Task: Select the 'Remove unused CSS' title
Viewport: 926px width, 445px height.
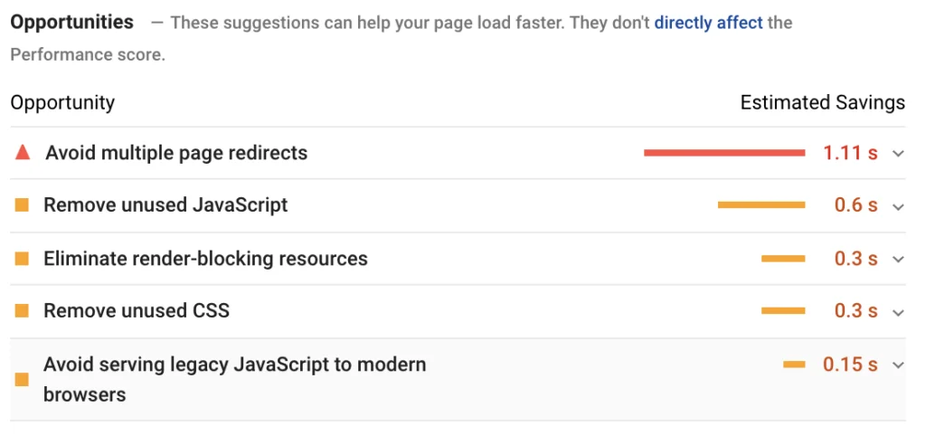Action: [x=137, y=311]
